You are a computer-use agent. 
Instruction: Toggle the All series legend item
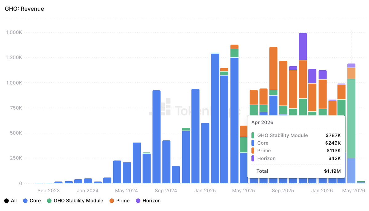pos(10,201)
